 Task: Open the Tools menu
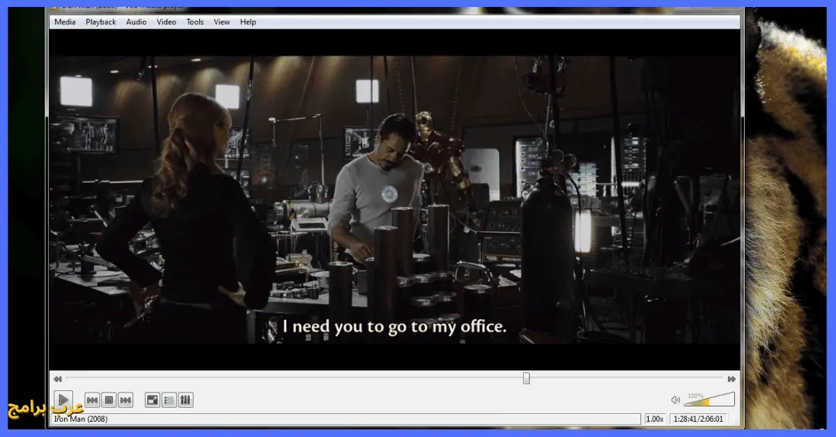point(195,22)
